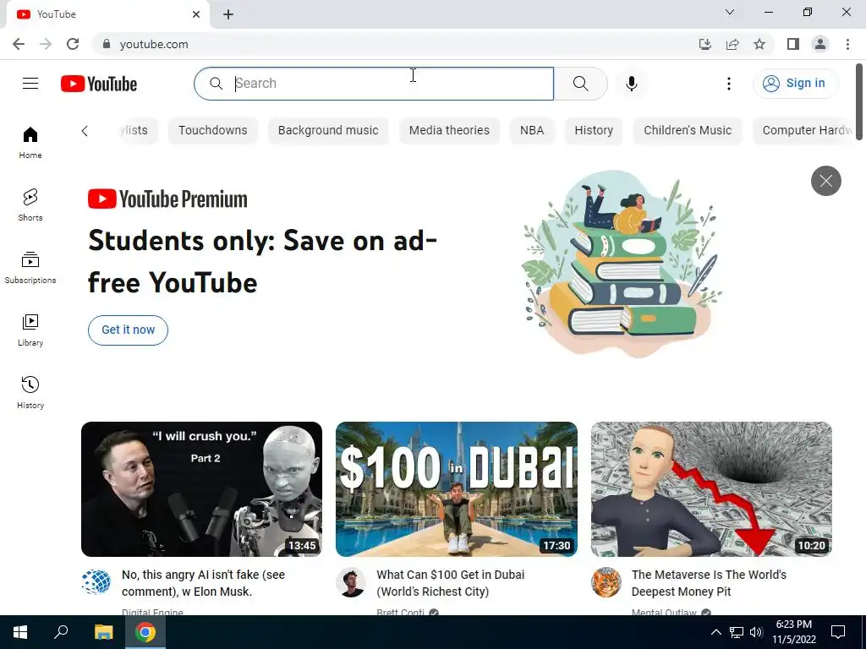Open Subscriptions in the sidebar
The height and width of the screenshot is (649, 866).
click(30, 267)
